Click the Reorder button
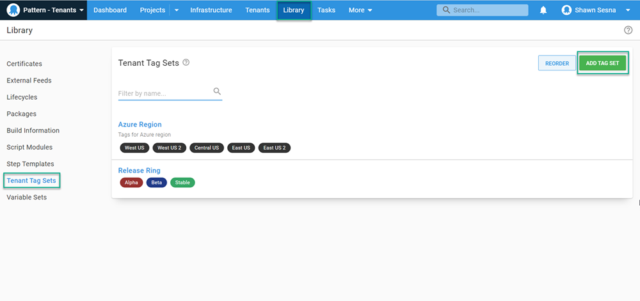The width and height of the screenshot is (640, 301). (x=557, y=63)
